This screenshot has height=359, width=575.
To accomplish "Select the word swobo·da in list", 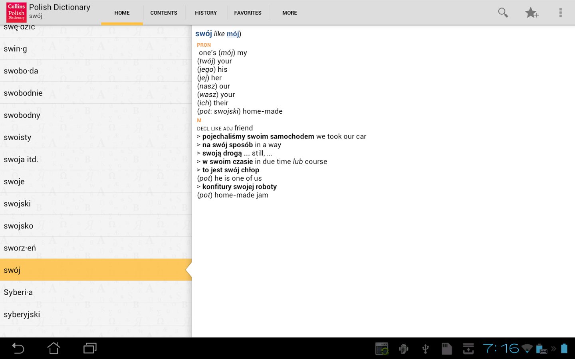I will pyautogui.click(x=96, y=71).
